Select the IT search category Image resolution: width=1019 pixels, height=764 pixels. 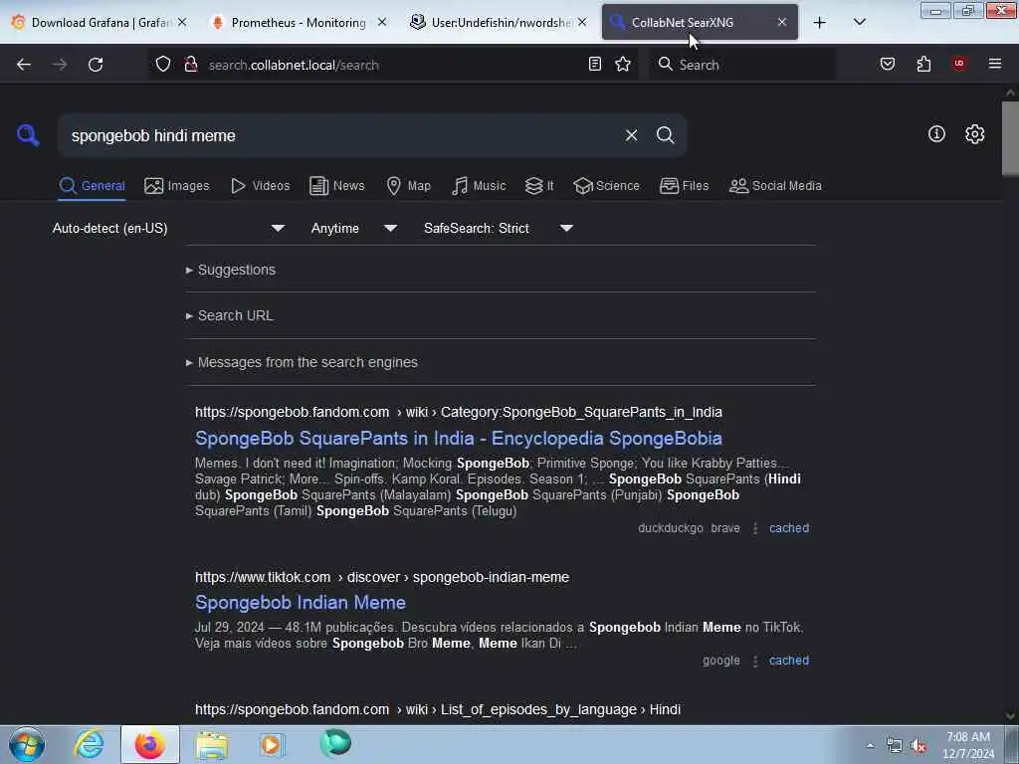pyautogui.click(x=539, y=186)
